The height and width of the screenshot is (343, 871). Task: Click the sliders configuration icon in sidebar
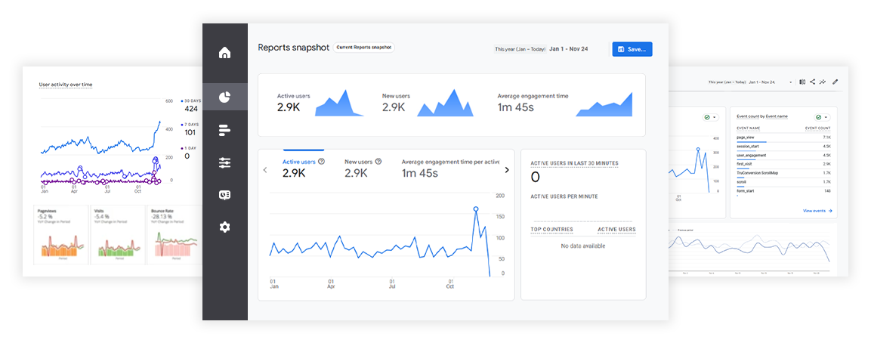point(224,162)
